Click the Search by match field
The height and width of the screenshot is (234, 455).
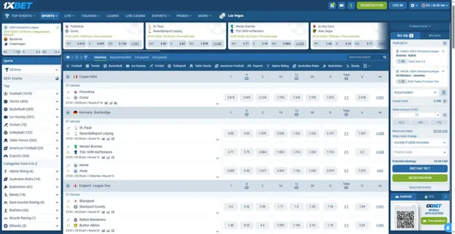click(x=365, y=58)
